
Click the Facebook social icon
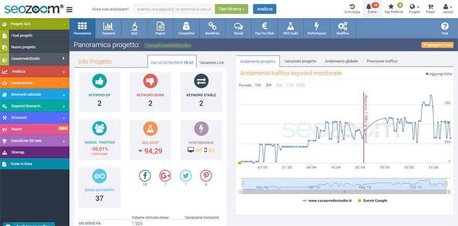point(144,176)
